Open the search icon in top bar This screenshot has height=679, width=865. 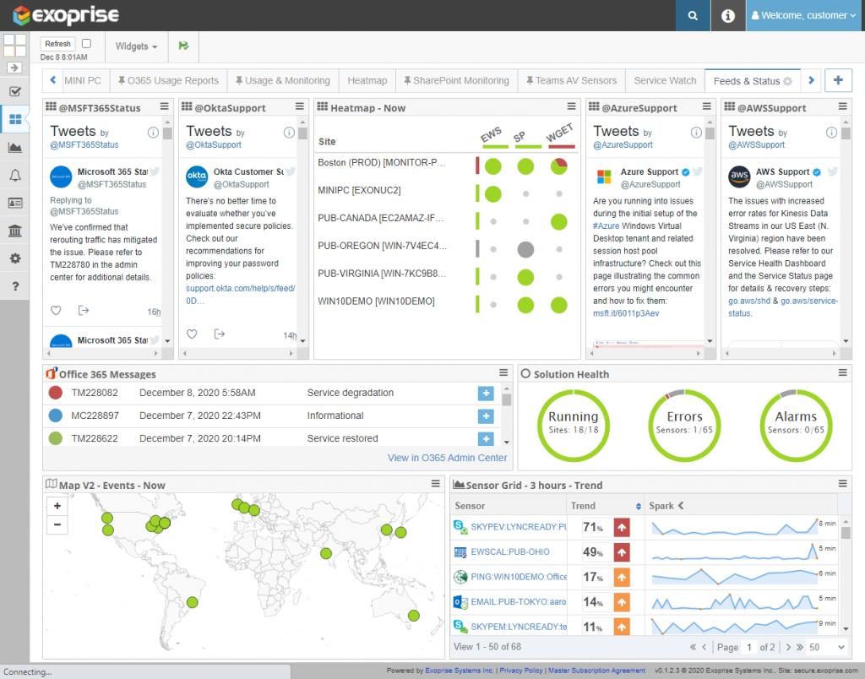[693, 15]
